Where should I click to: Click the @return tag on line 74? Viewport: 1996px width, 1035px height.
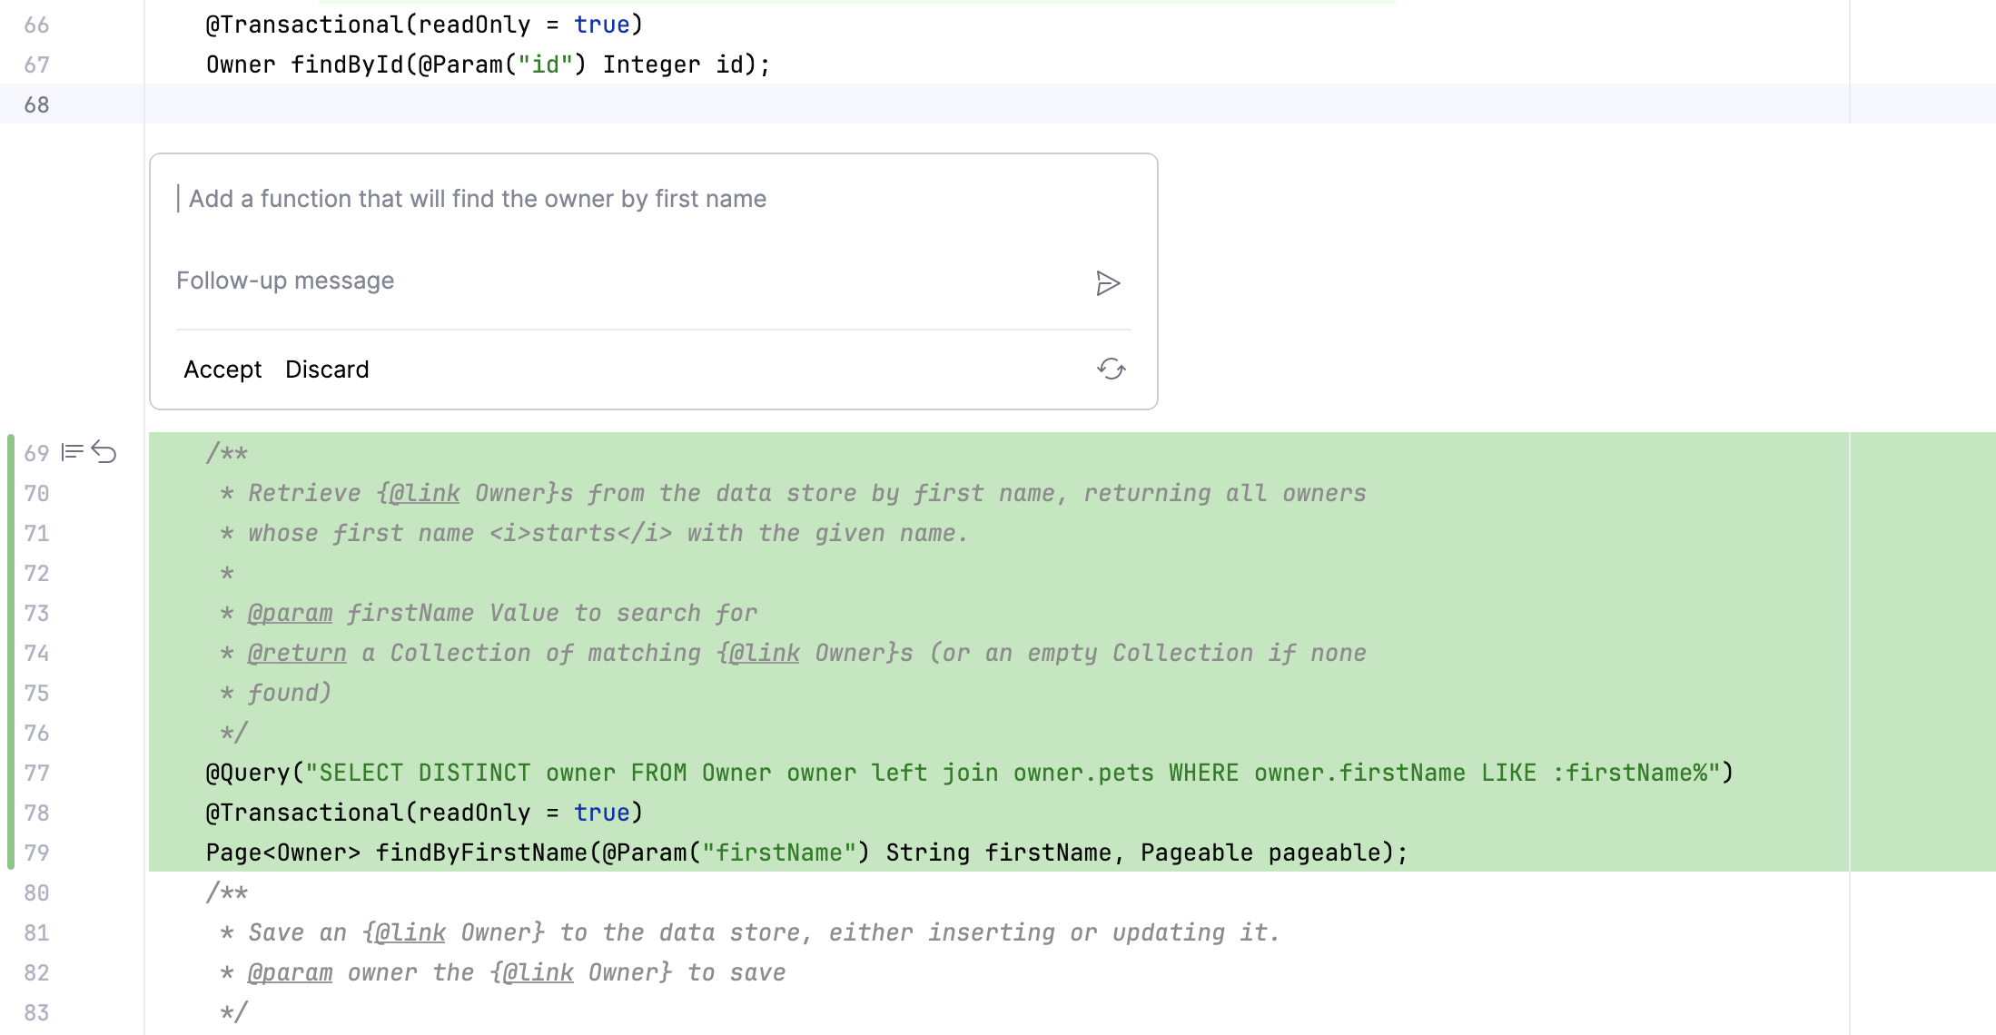tap(297, 653)
